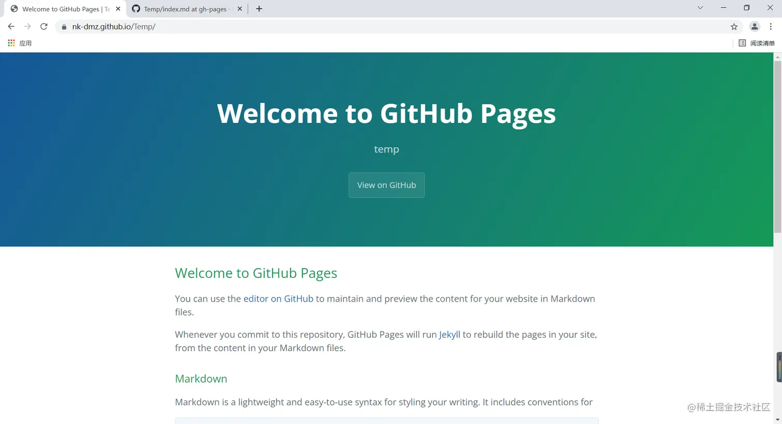This screenshot has width=782, height=424.
Task: Select the Welcome to GitHub Pages tab
Action: [65, 9]
